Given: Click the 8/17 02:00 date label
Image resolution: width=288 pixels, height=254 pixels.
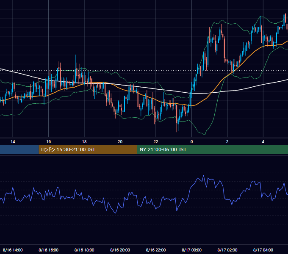Looking at the screenshot, I should pyautogui.click(x=227, y=250).
